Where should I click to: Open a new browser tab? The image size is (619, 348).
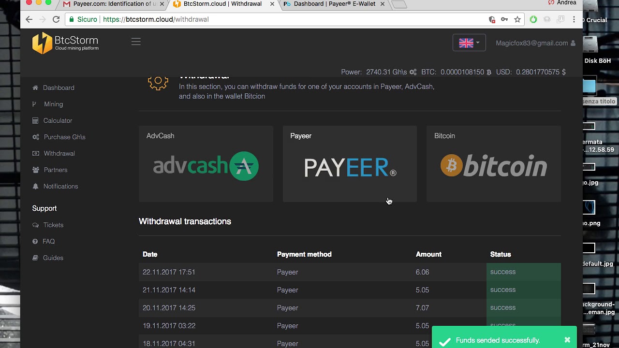[399, 4]
